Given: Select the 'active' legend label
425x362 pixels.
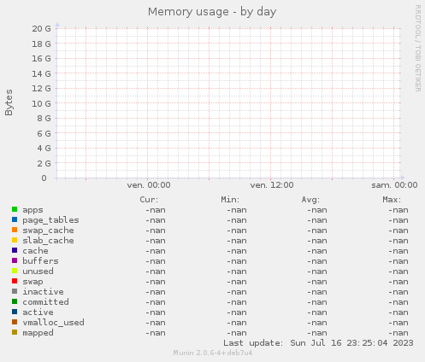Looking at the screenshot, I should pyautogui.click(x=38, y=312).
